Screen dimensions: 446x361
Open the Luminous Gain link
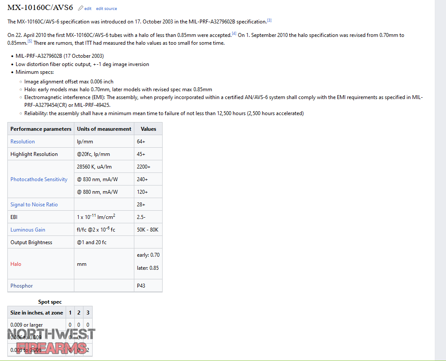click(28, 230)
